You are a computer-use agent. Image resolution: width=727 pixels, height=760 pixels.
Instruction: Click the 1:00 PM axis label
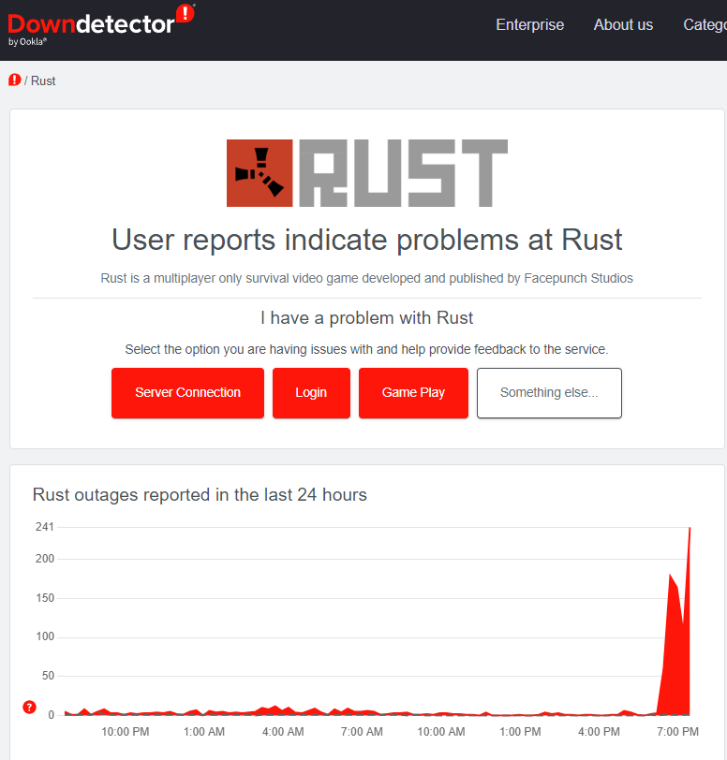tap(520, 732)
